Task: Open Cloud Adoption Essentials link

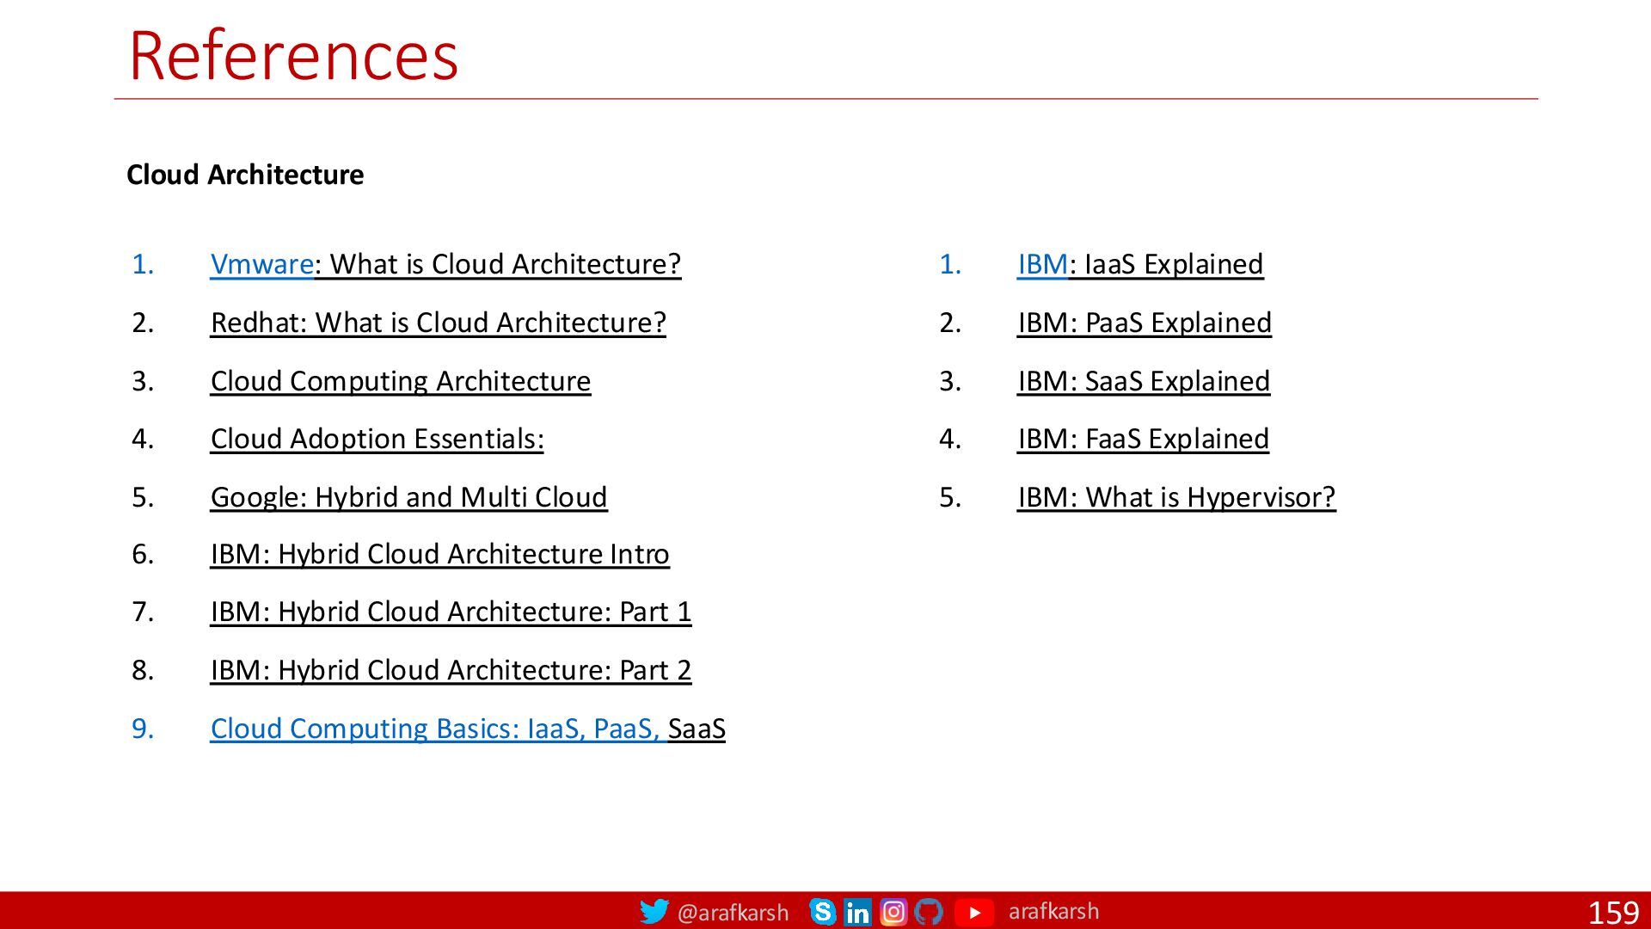Action: (377, 439)
